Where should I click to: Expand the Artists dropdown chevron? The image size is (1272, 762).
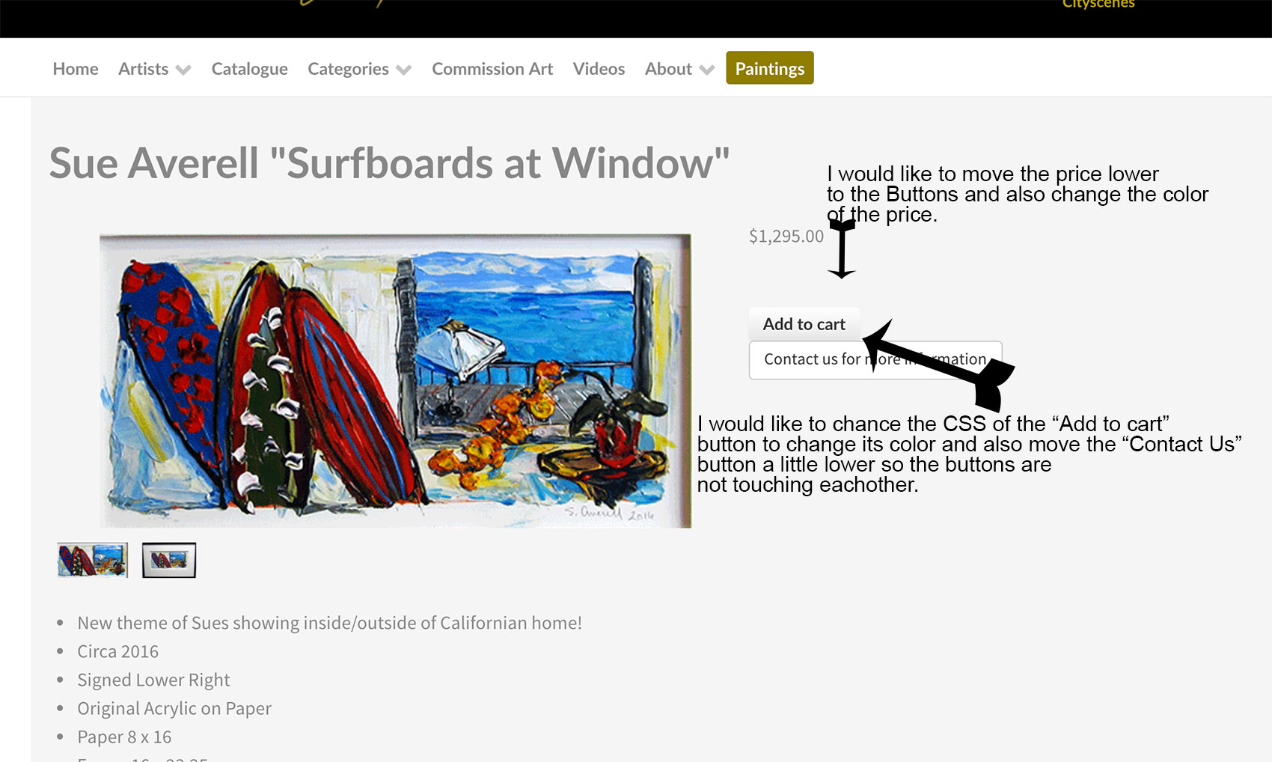pos(183,70)
